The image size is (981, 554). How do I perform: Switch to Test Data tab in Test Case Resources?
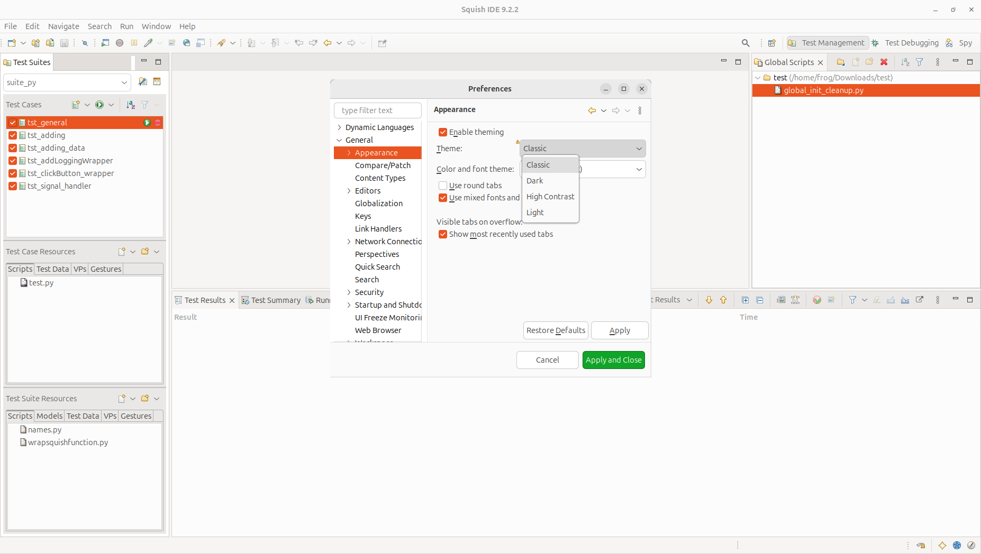(x=53, y=269)
